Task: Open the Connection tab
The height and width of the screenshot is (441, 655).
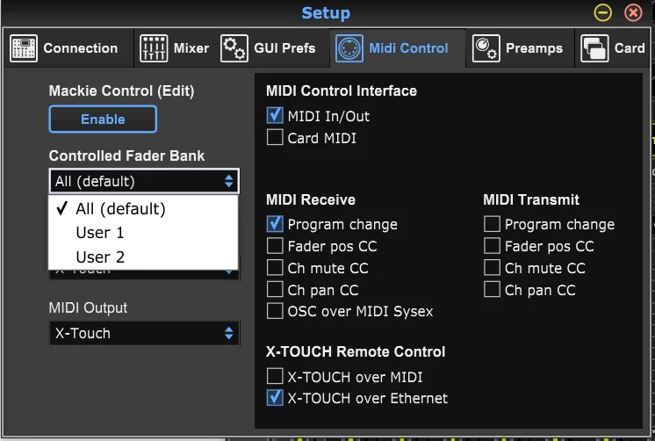Action: [68, 48]
